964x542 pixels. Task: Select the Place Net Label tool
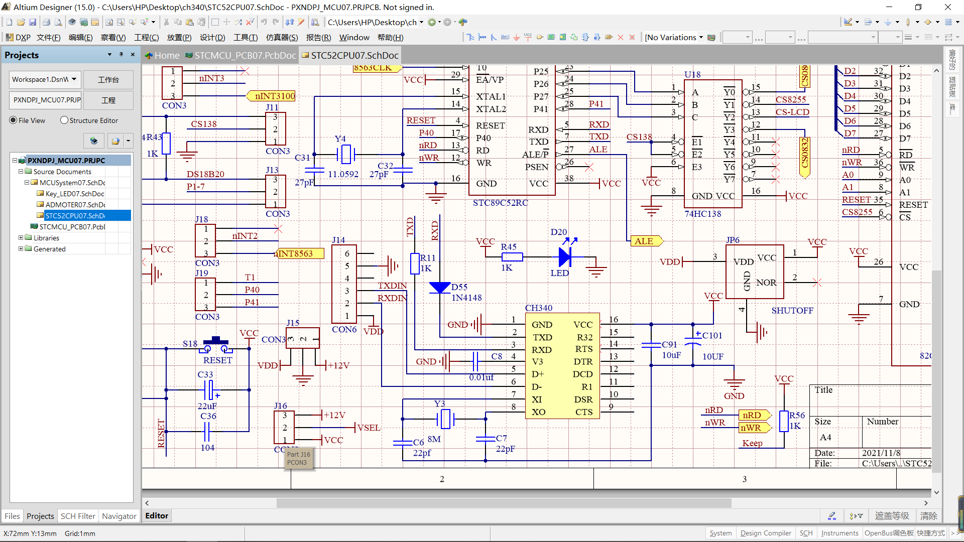point(505,37)
